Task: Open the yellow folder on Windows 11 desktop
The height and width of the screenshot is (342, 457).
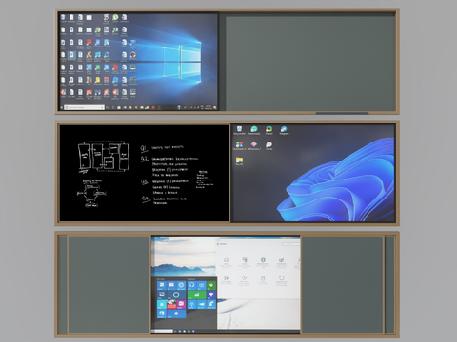Action: coord(239,161)
